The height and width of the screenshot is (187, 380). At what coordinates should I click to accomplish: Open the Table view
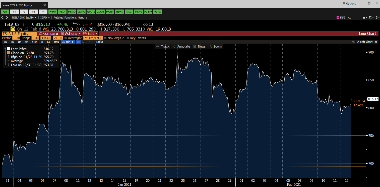pos(99,42)
